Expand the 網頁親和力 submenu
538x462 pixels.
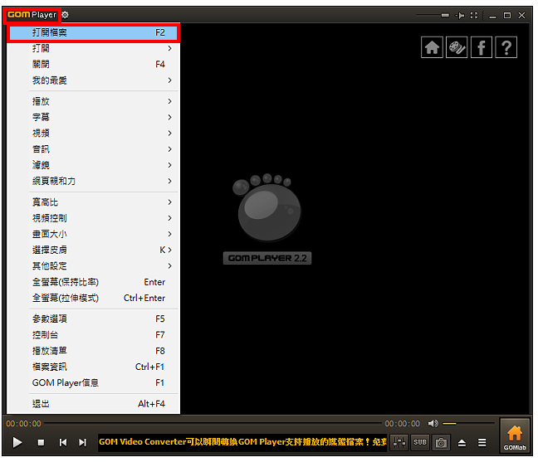93,181
